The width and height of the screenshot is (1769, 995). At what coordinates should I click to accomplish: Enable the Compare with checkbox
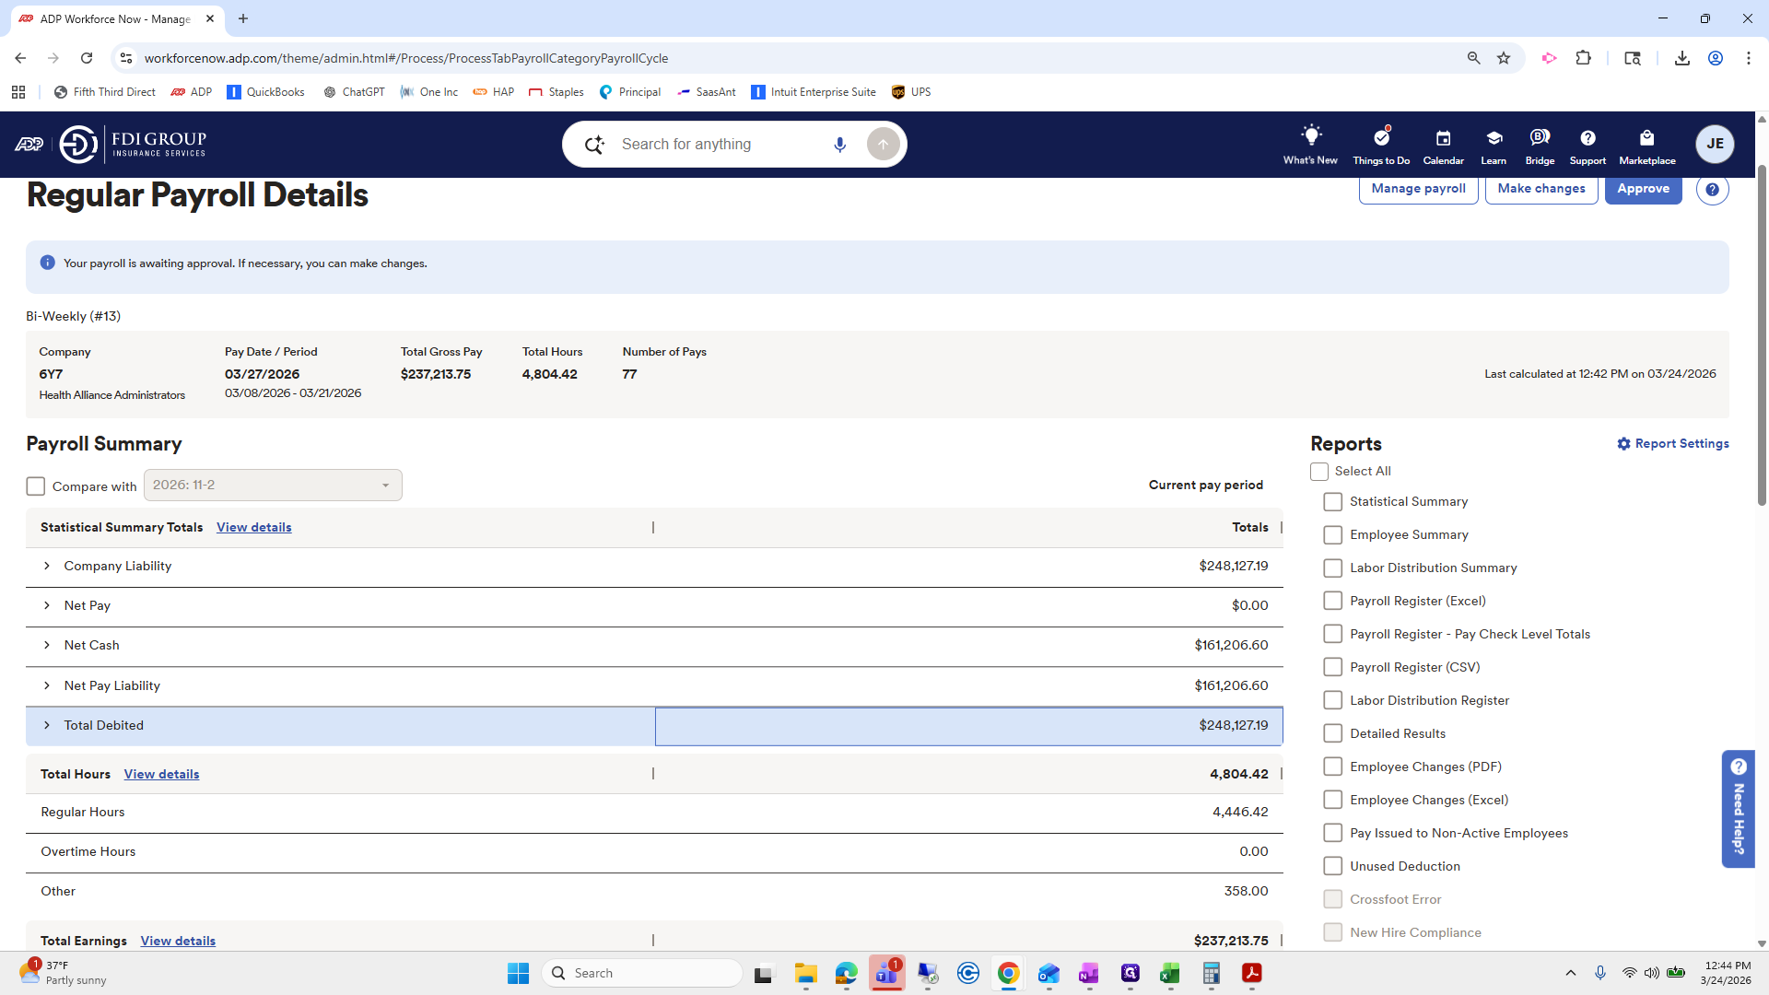[x=36, y=486]
